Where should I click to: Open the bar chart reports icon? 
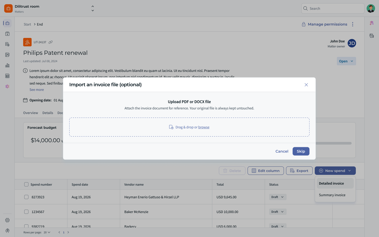[x=7, y=65]
